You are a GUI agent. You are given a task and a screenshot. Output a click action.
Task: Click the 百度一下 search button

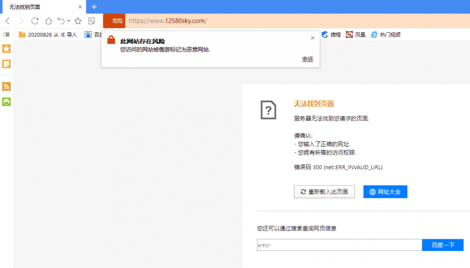coord(443,245)
